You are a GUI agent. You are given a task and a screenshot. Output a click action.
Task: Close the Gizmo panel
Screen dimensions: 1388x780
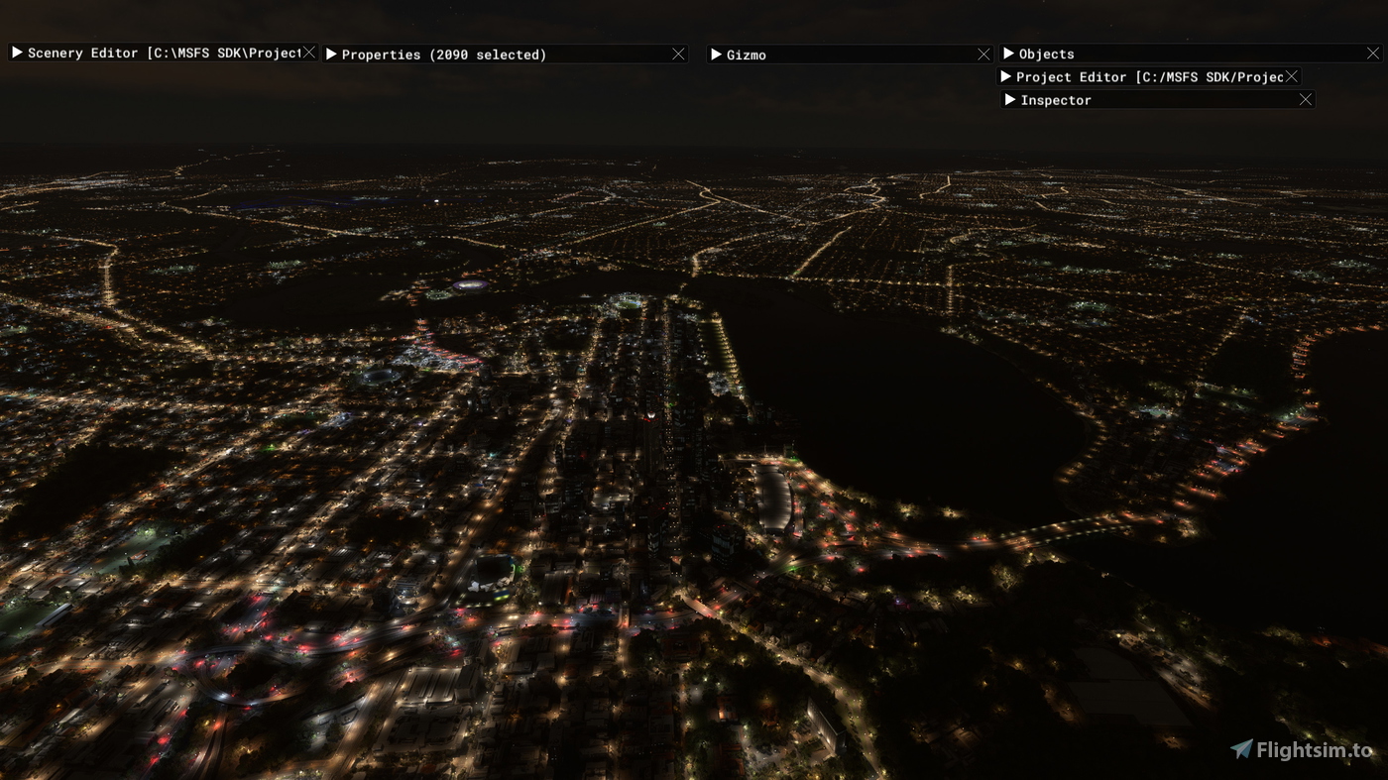pyautogui.click(x=983, y=54)
